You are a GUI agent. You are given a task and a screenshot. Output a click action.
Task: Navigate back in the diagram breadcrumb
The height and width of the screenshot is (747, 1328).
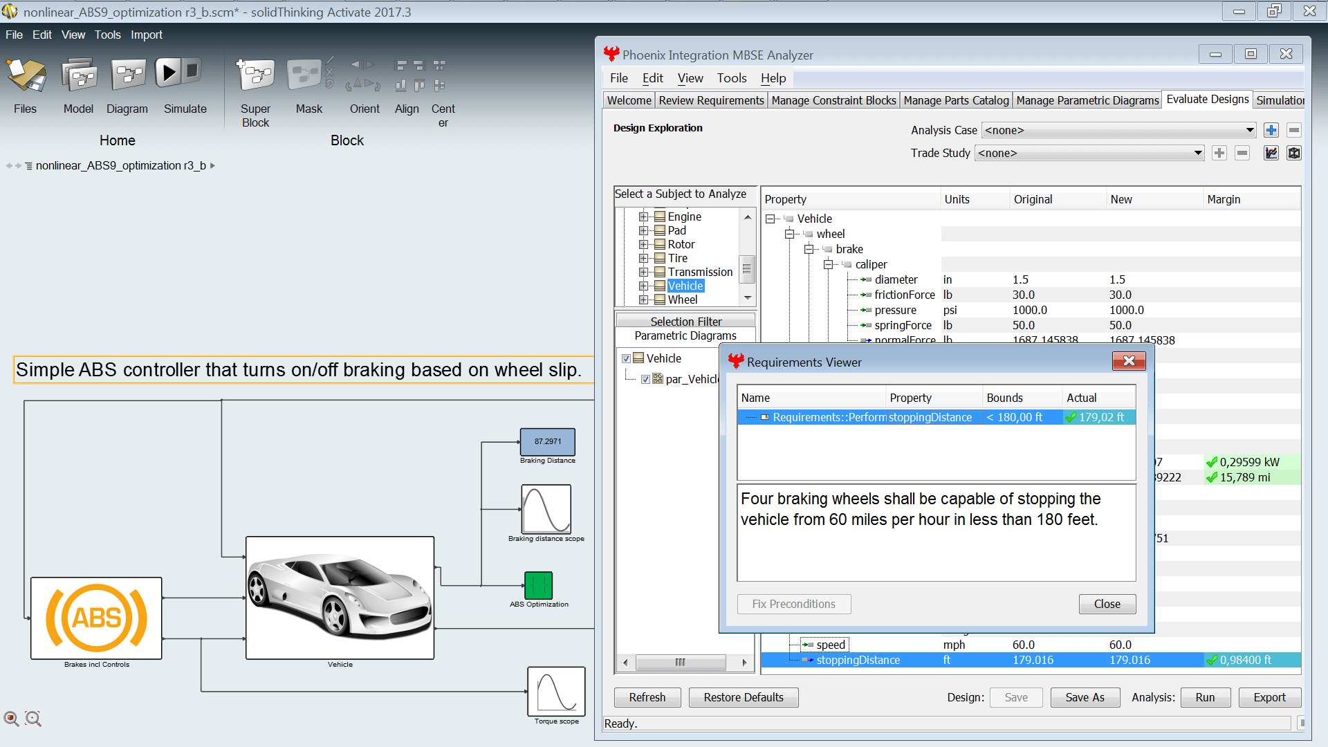pos(9,165)
